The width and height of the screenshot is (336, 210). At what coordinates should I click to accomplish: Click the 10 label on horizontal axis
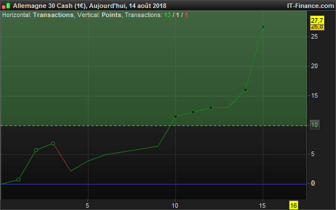click(x=175, y=205)
